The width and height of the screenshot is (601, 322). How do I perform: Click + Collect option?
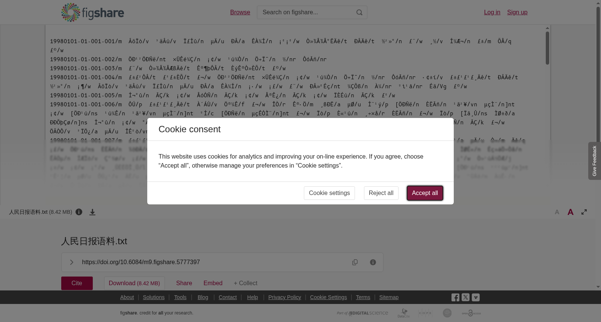pos(246,283)
